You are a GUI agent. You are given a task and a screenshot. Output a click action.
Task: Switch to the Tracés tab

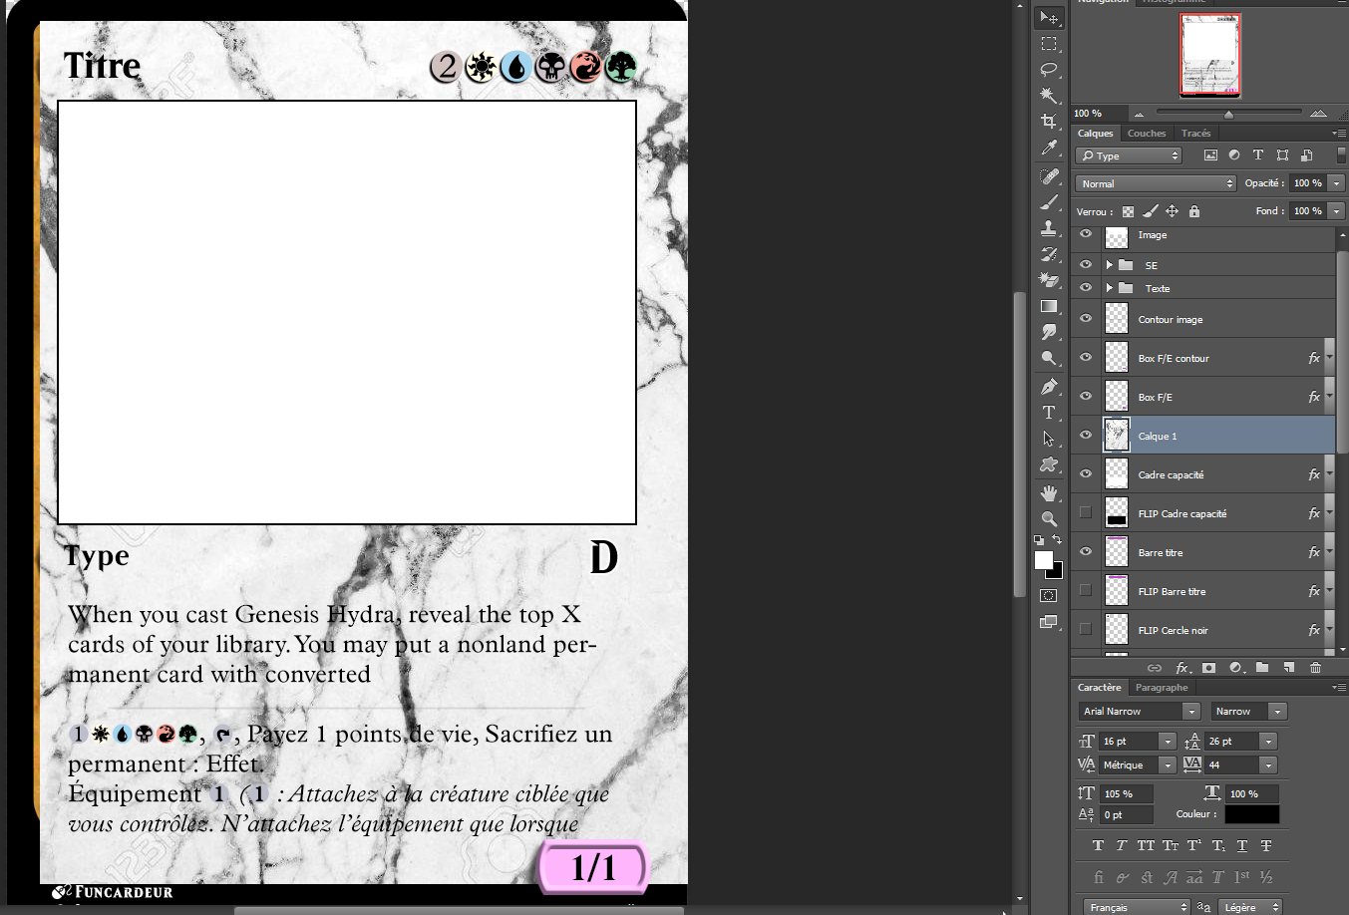(x=1195, y=134)
